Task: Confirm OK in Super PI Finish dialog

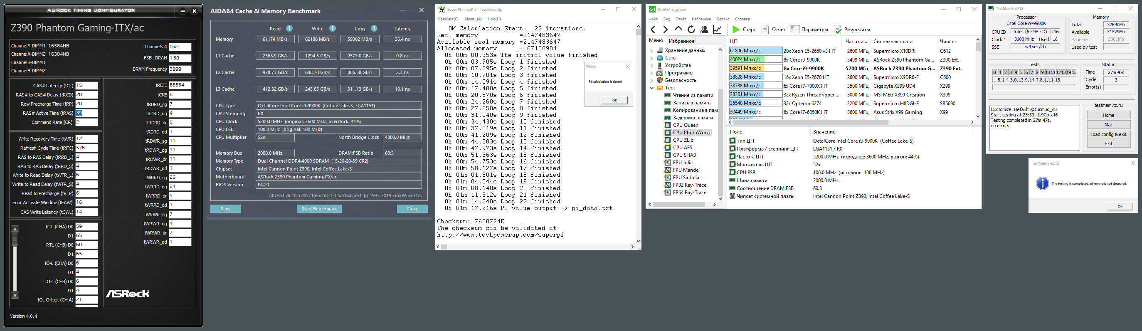Action: coord(614,100)
